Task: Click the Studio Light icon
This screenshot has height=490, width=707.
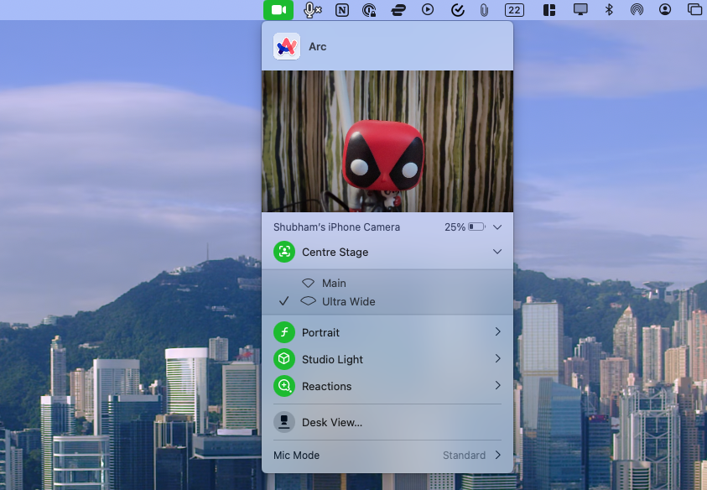Action: coord(284,358)
